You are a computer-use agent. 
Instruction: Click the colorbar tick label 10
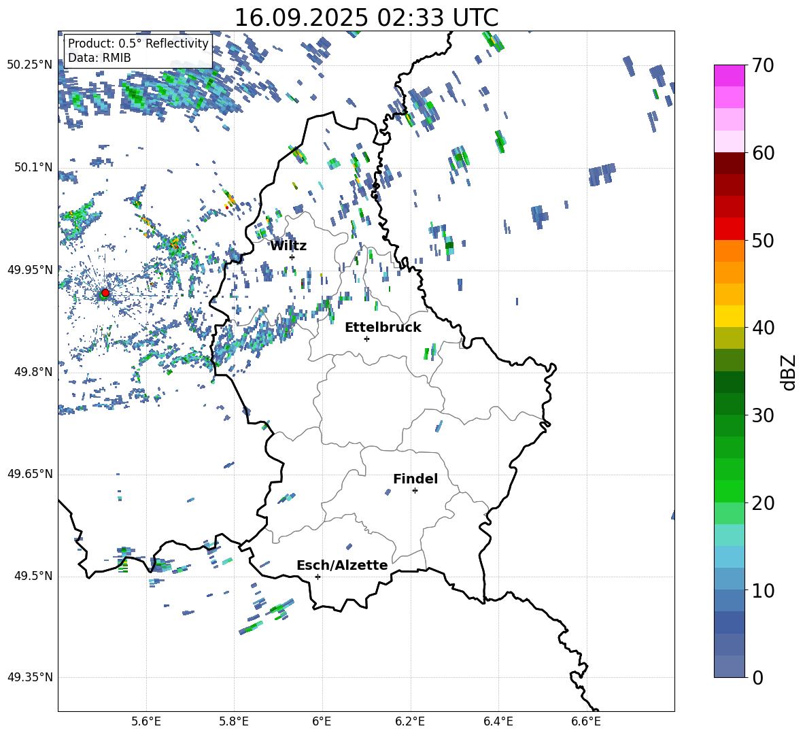click(763, 590)
